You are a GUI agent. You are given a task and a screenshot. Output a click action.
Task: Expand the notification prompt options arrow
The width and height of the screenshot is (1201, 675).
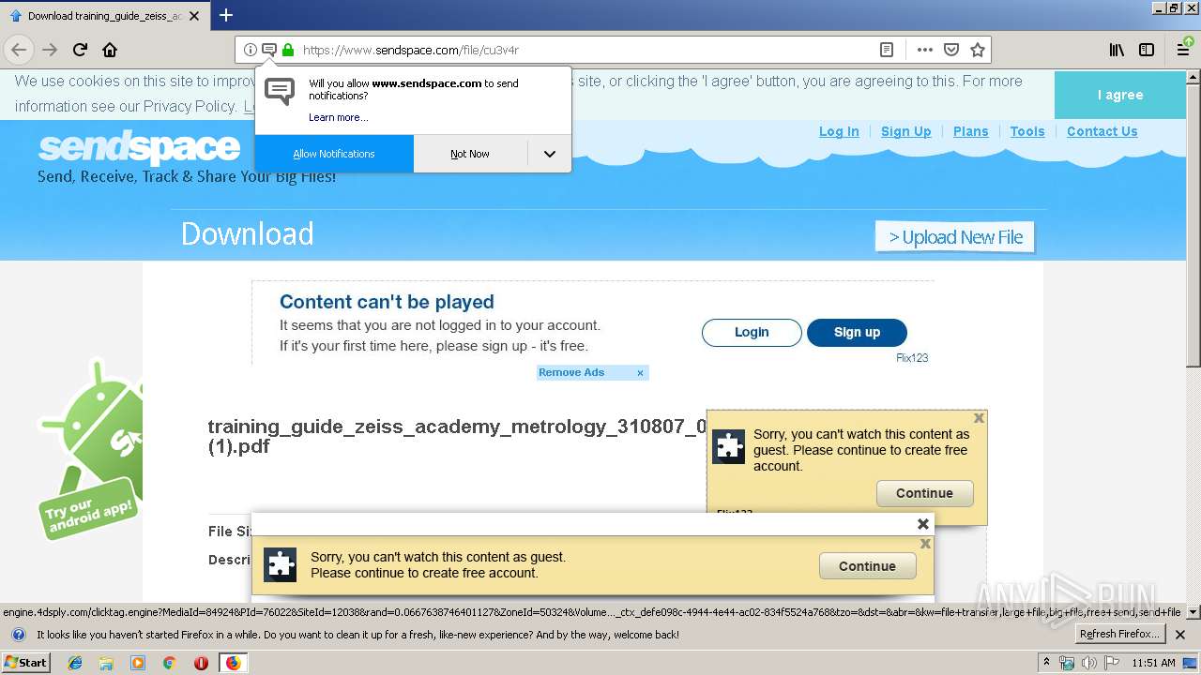point(550,154)
